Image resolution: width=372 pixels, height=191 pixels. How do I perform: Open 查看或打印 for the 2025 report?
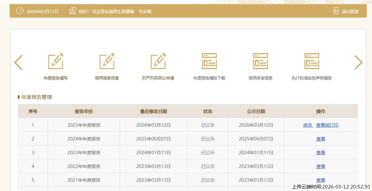(x=327, y=125)
